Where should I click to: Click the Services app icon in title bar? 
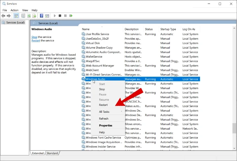click(4, 4)
